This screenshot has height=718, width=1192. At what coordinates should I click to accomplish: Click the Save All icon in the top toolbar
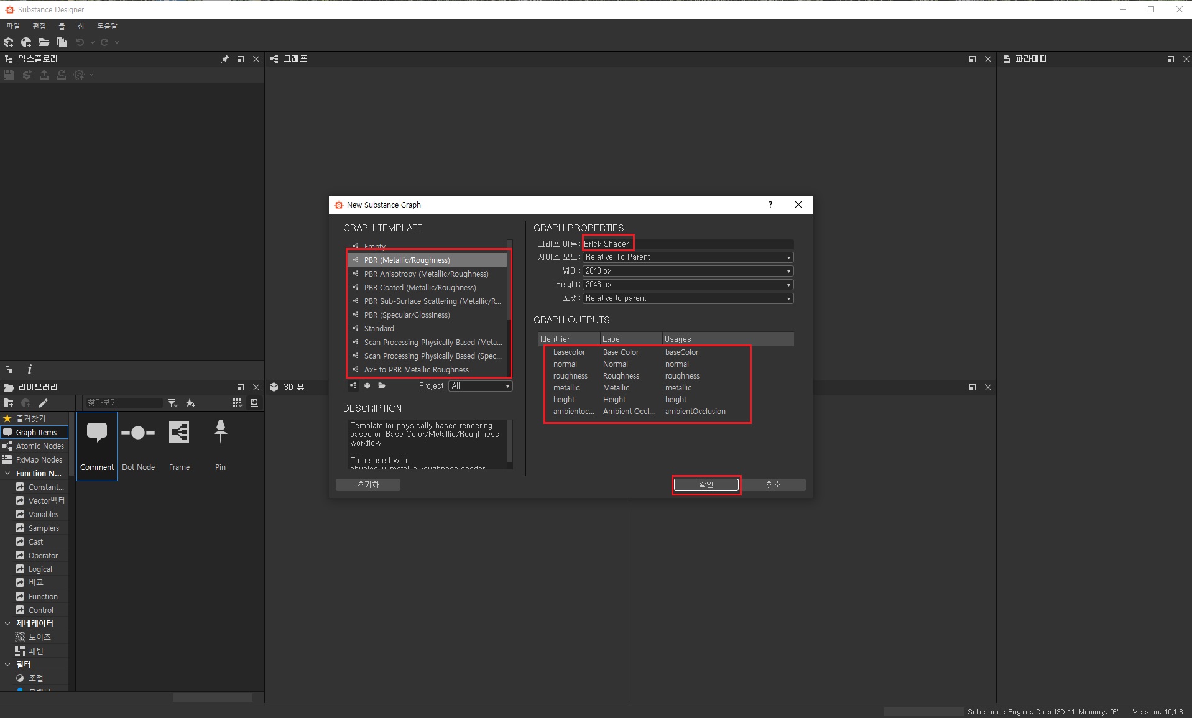pos(62,42)
